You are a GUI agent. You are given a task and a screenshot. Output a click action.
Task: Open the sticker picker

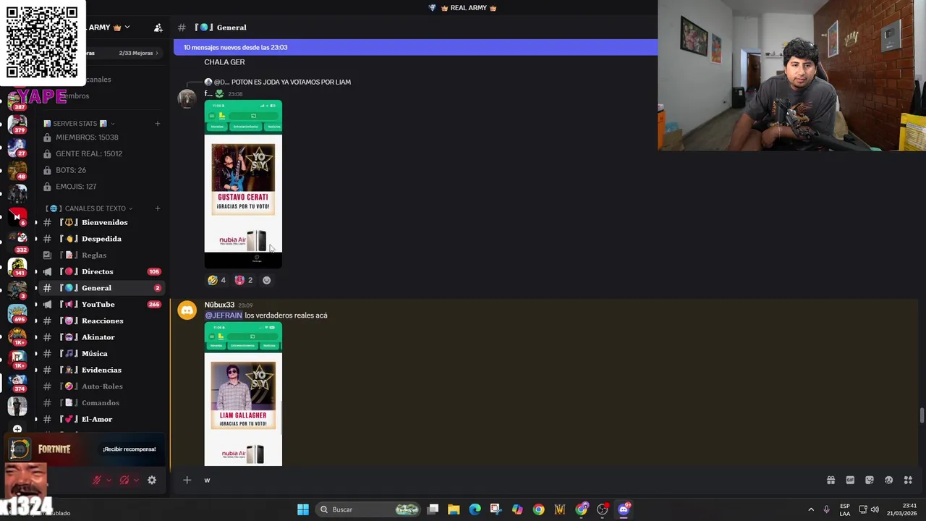[870, 480]
